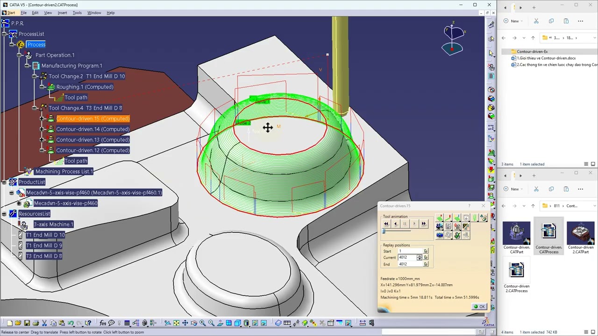The image size is (598, 336).
Task: Select Roughing.1 (Computed) in the tree
Action: (85, 87)
